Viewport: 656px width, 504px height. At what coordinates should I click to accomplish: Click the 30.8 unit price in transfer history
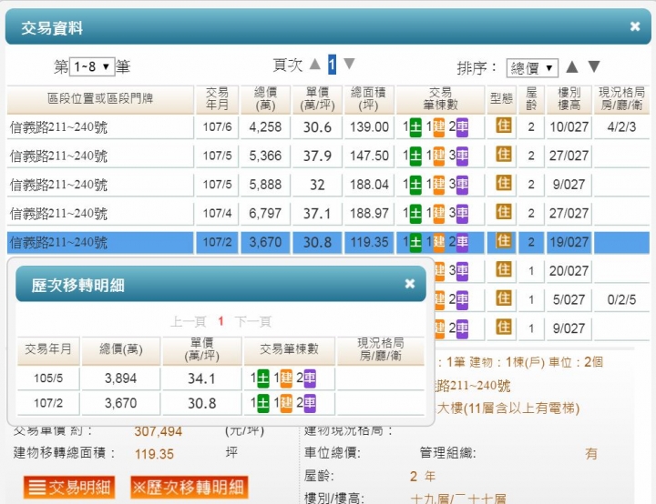(202, 403)
